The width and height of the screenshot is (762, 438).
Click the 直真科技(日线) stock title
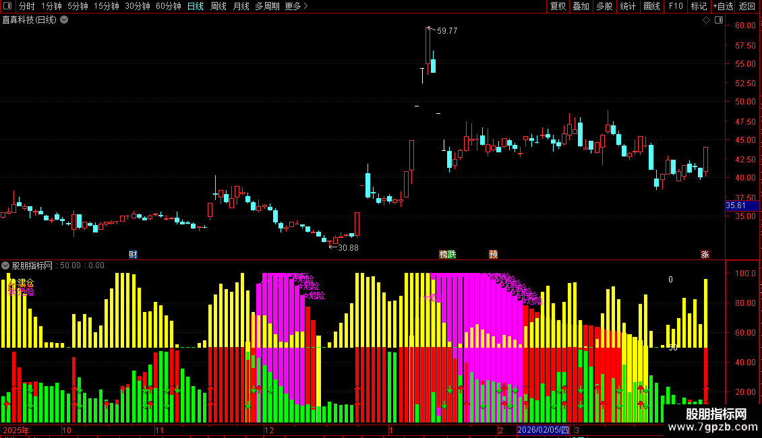[x=29, y=20]
